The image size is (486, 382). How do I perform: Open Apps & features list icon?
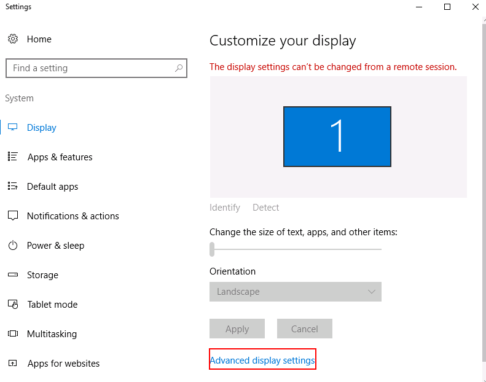(13, 157)
